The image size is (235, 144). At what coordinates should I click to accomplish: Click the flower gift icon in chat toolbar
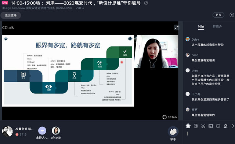tap(188, 126)
